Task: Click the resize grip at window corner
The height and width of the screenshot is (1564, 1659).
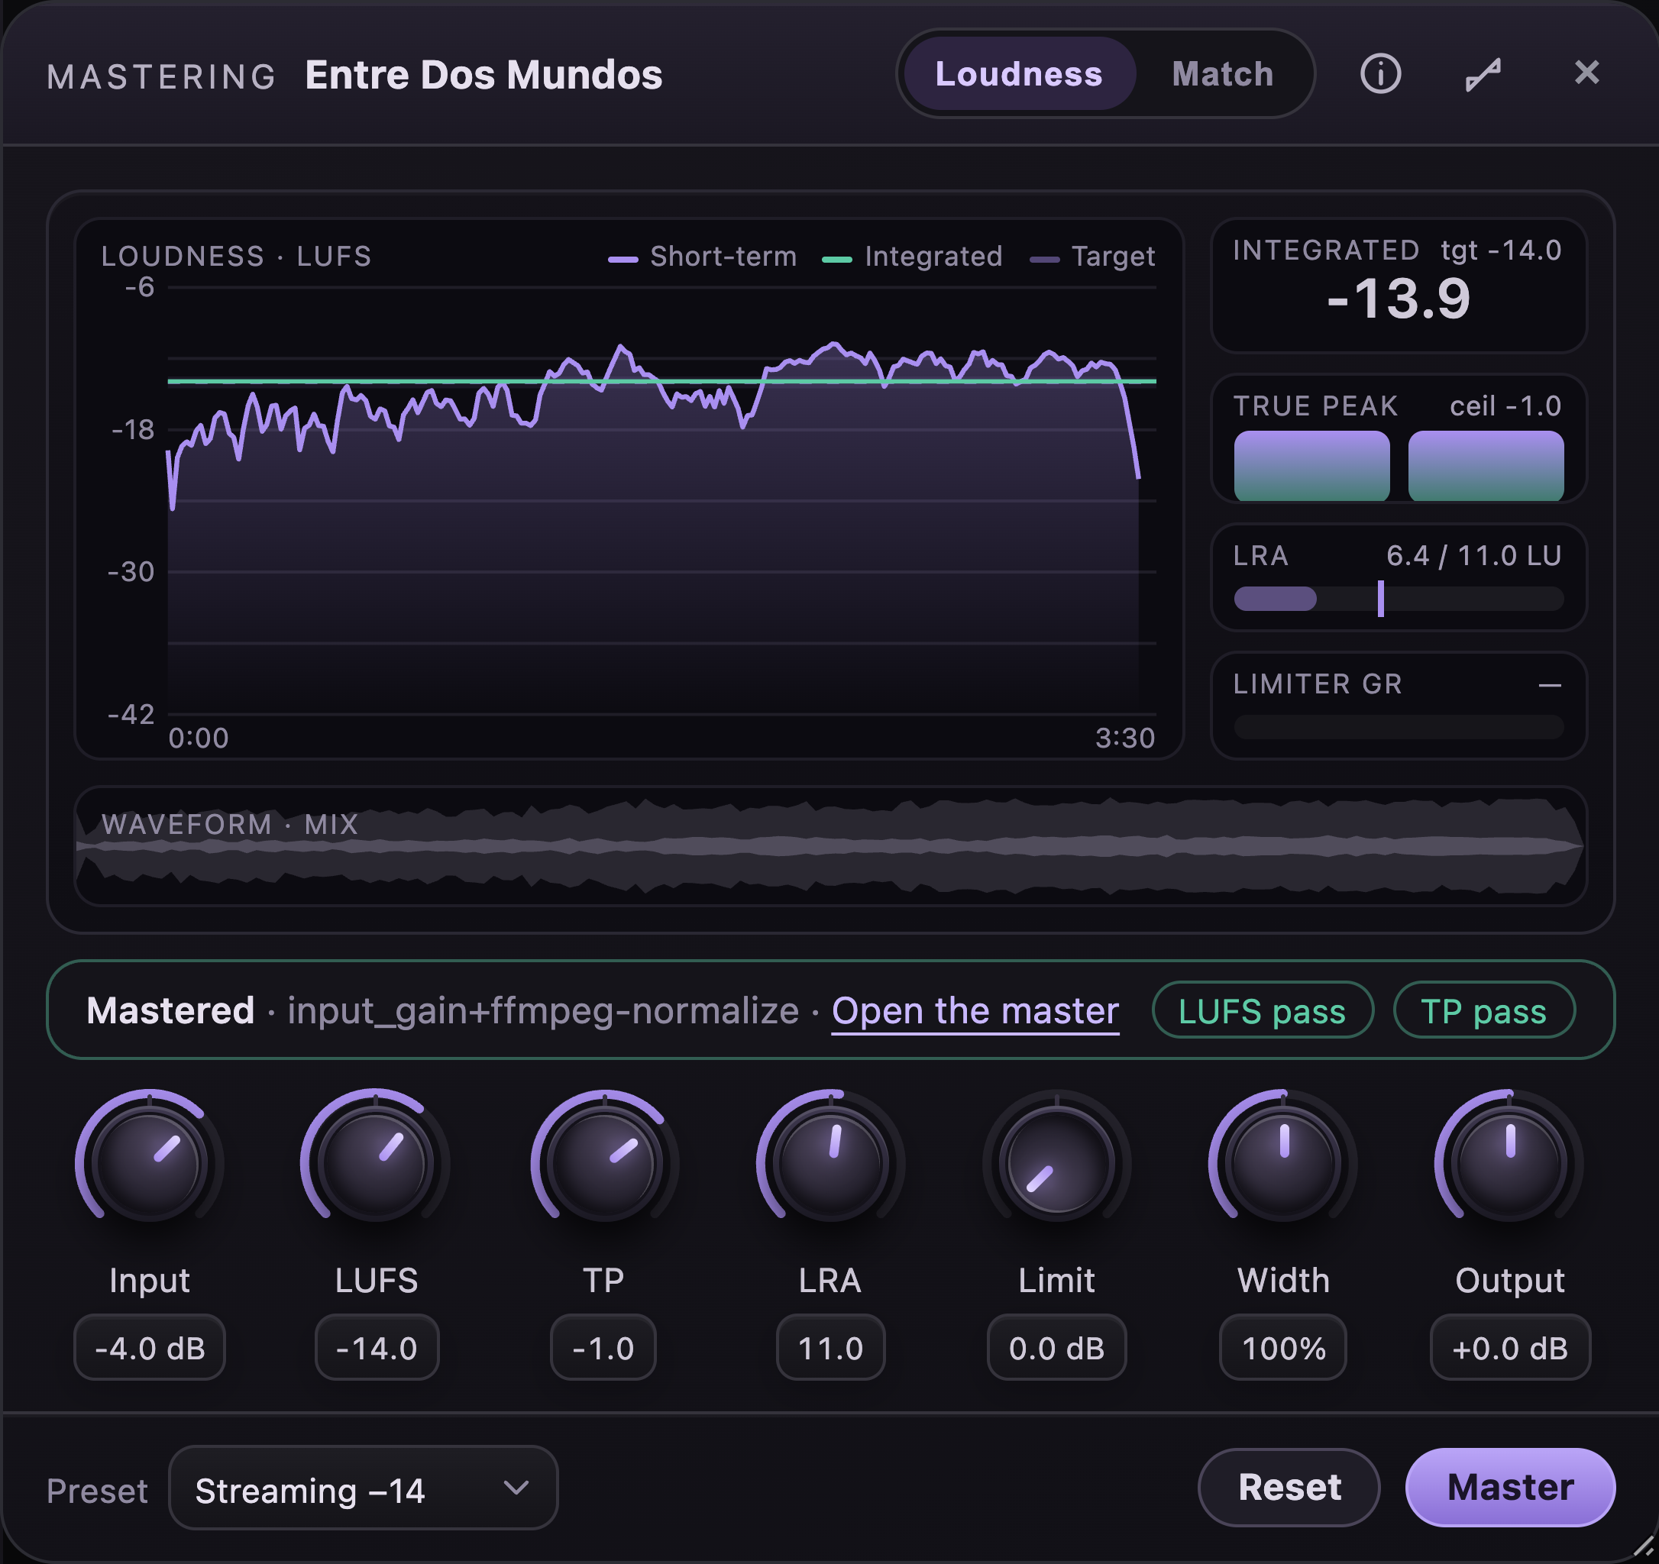Action: tap(1642, 1546)
